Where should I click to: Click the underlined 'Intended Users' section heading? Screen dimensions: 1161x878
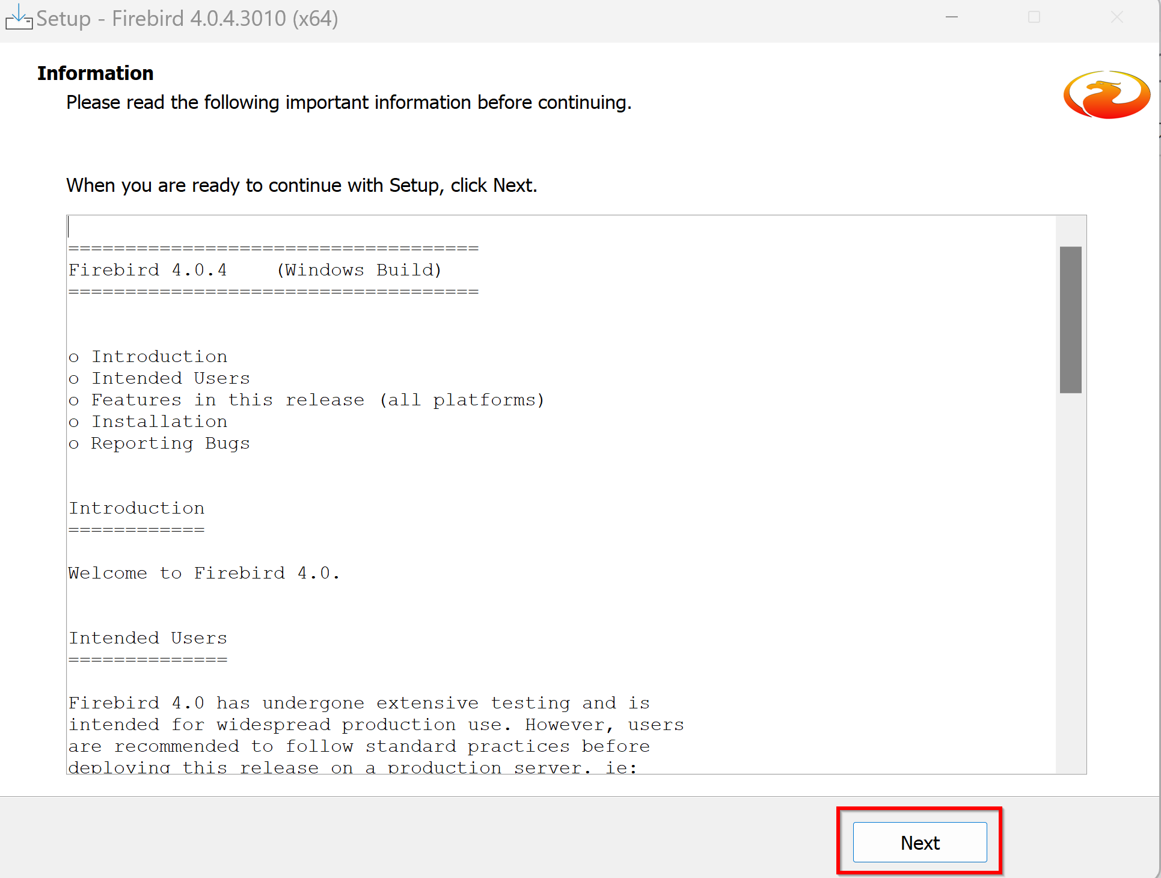148,638
